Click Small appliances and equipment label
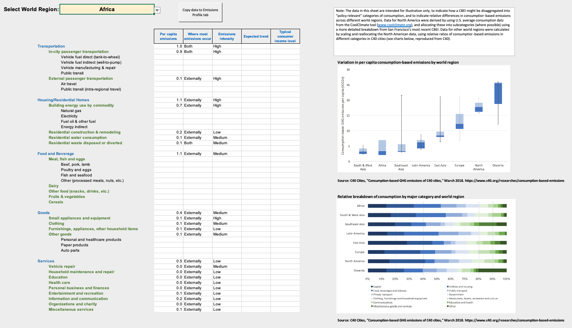The width and height of the screenshot is (572, 328). coord(79,218)
